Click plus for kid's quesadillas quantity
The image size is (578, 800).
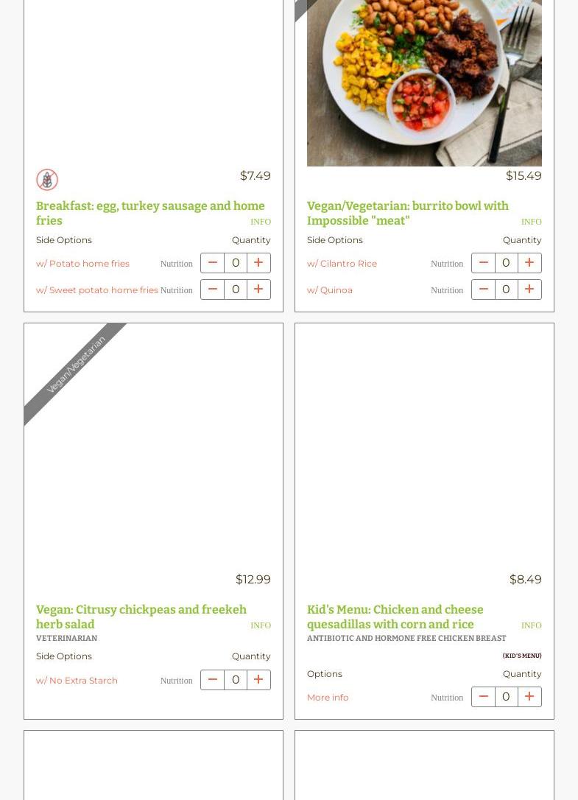click(529, 697)
